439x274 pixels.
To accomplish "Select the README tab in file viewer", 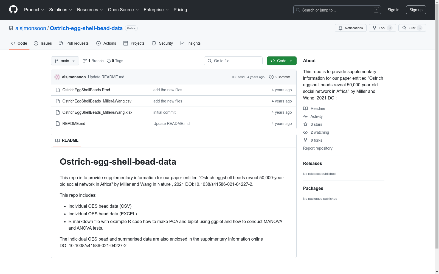I will pyautogui.click(x=67, y=140).
